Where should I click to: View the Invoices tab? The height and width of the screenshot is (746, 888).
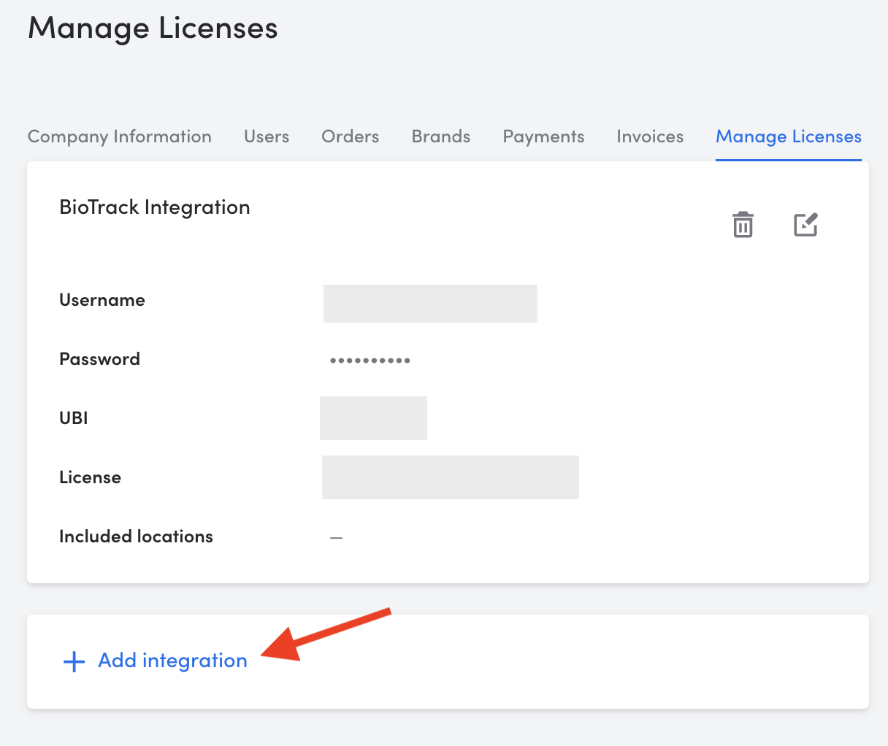point(650,136)
